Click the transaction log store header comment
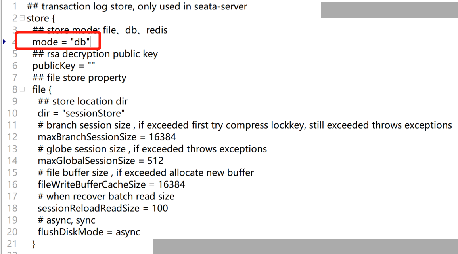The image size is (458, 254). (x=137, y=6)
